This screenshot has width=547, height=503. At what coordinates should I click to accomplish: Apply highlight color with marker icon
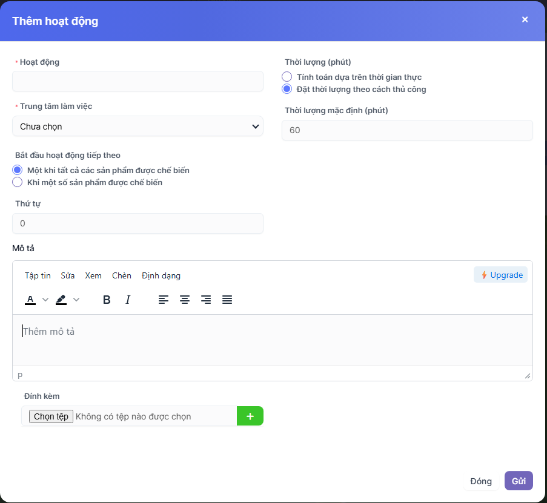[61, 300]
